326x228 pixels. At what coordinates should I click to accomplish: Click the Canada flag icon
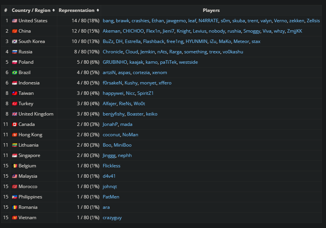[x=15, y=124]
